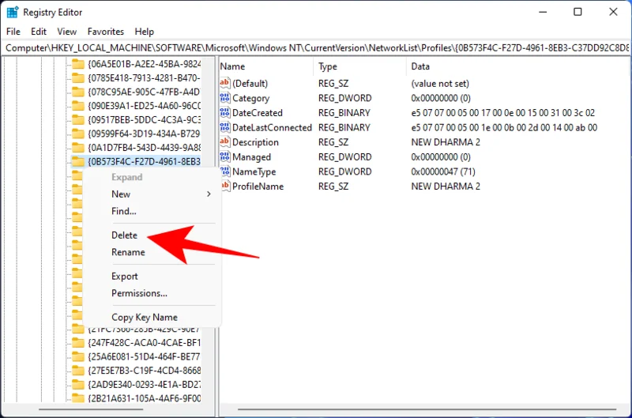This screenshot has width=632, height=418.
Task: Select Copy Key Name option
Action: click(144, 318)
